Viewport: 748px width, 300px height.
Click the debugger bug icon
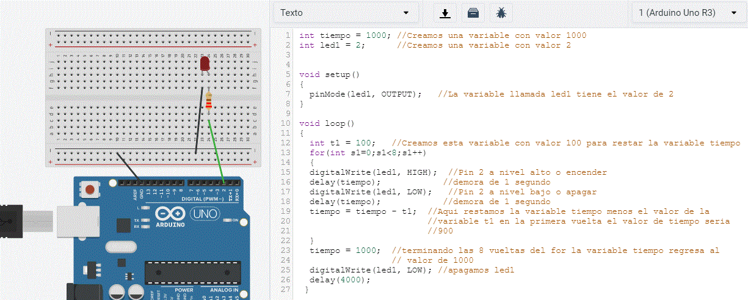tap(501, 13)
